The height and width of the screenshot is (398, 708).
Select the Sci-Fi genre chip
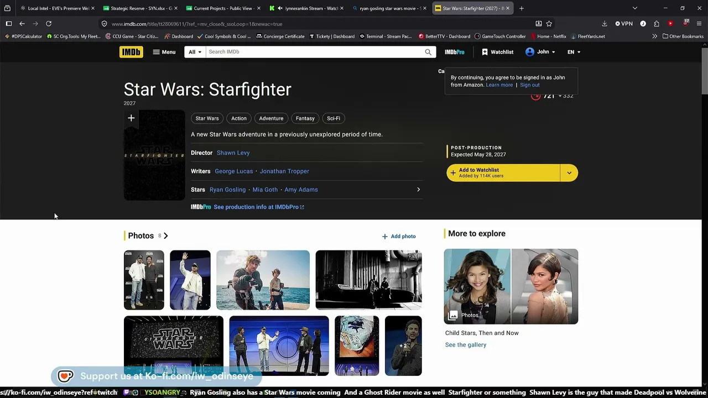(x=334, y=118)
